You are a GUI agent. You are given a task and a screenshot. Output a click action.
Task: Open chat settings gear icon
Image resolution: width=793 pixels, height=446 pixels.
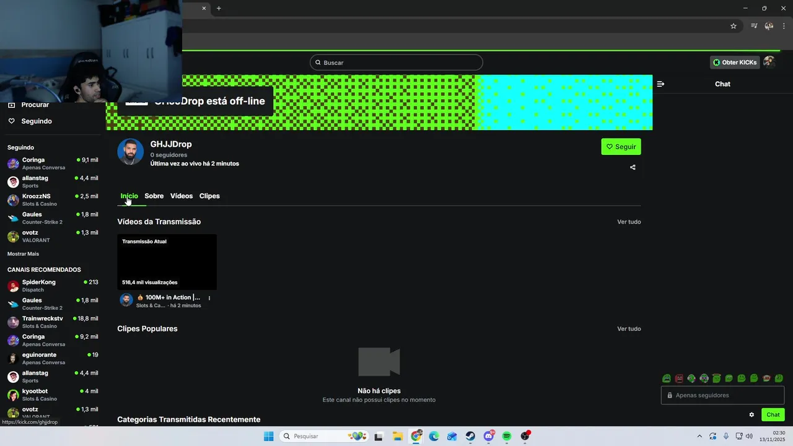pyautogui.click(x=751, y=415)
